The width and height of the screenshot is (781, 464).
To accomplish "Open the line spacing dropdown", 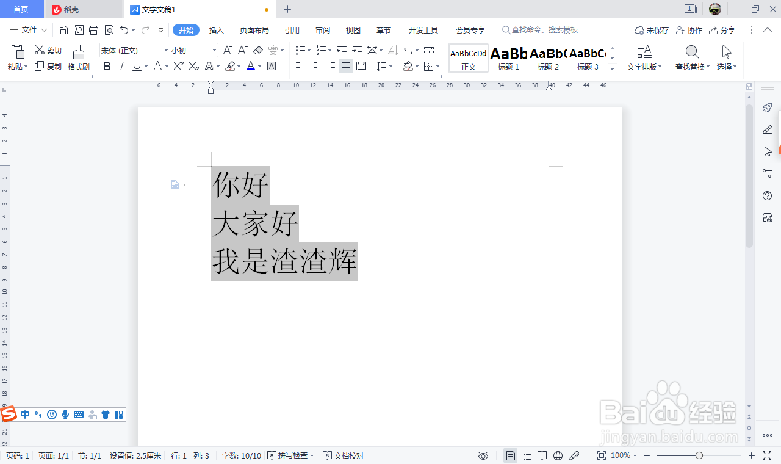I will [x=389, y=65].
